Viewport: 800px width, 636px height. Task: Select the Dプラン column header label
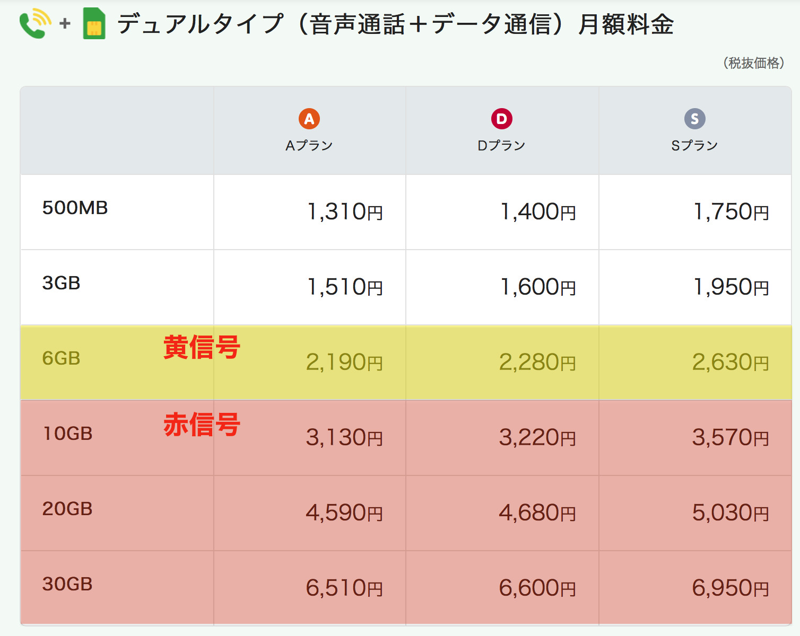[501, 146]
